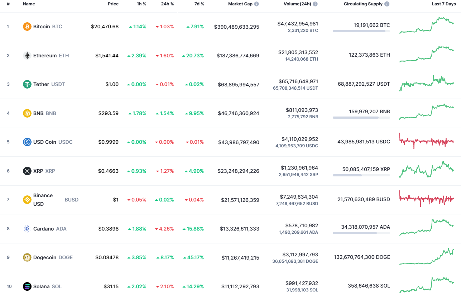Screen dimensions: 461x299
Task: Click the 24h % column header
Action: (x=167, y=4)
